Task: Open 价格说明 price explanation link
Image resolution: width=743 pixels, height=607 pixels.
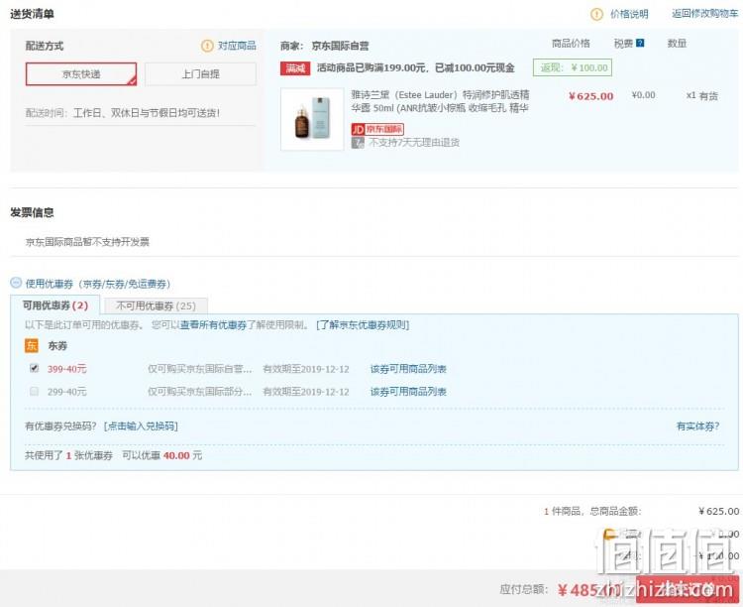Action: (x=629, y=14)
